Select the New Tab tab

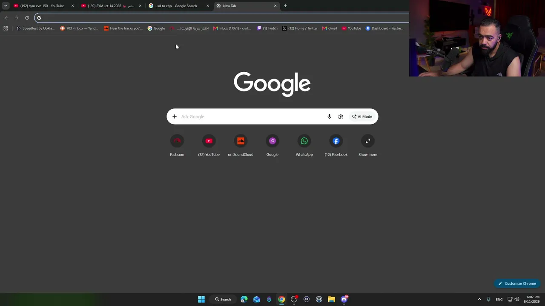tap(246, 6)
